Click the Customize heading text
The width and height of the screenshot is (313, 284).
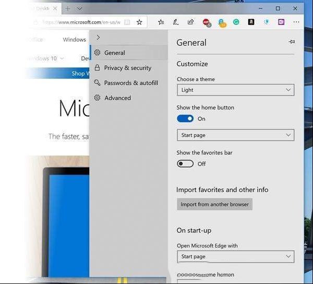coord(192,64)
